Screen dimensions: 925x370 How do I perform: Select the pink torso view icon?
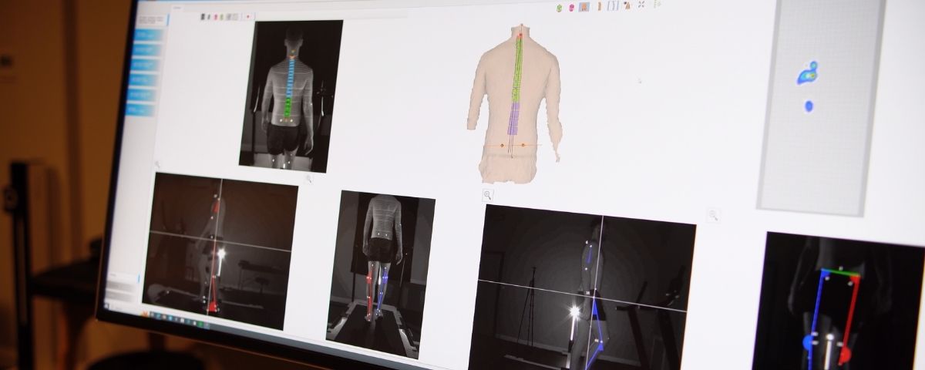(571, 8)
